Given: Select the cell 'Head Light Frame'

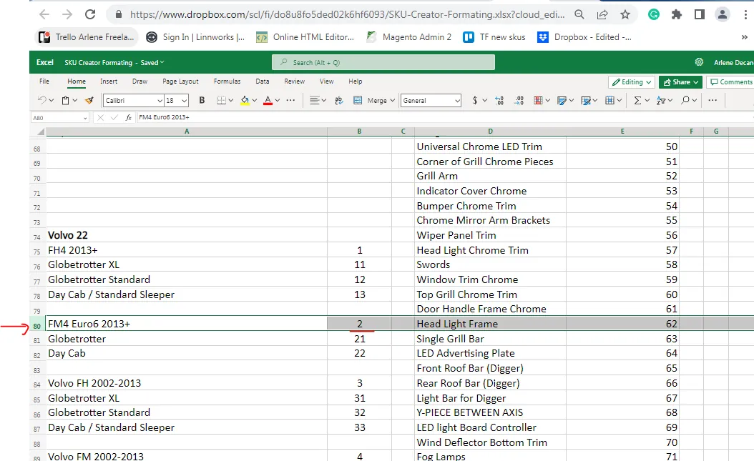Looking at the screenshot, I should point(490,324).
